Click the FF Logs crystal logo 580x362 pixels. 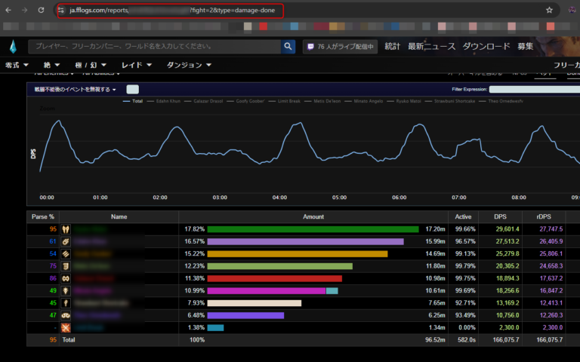point(13,48)
